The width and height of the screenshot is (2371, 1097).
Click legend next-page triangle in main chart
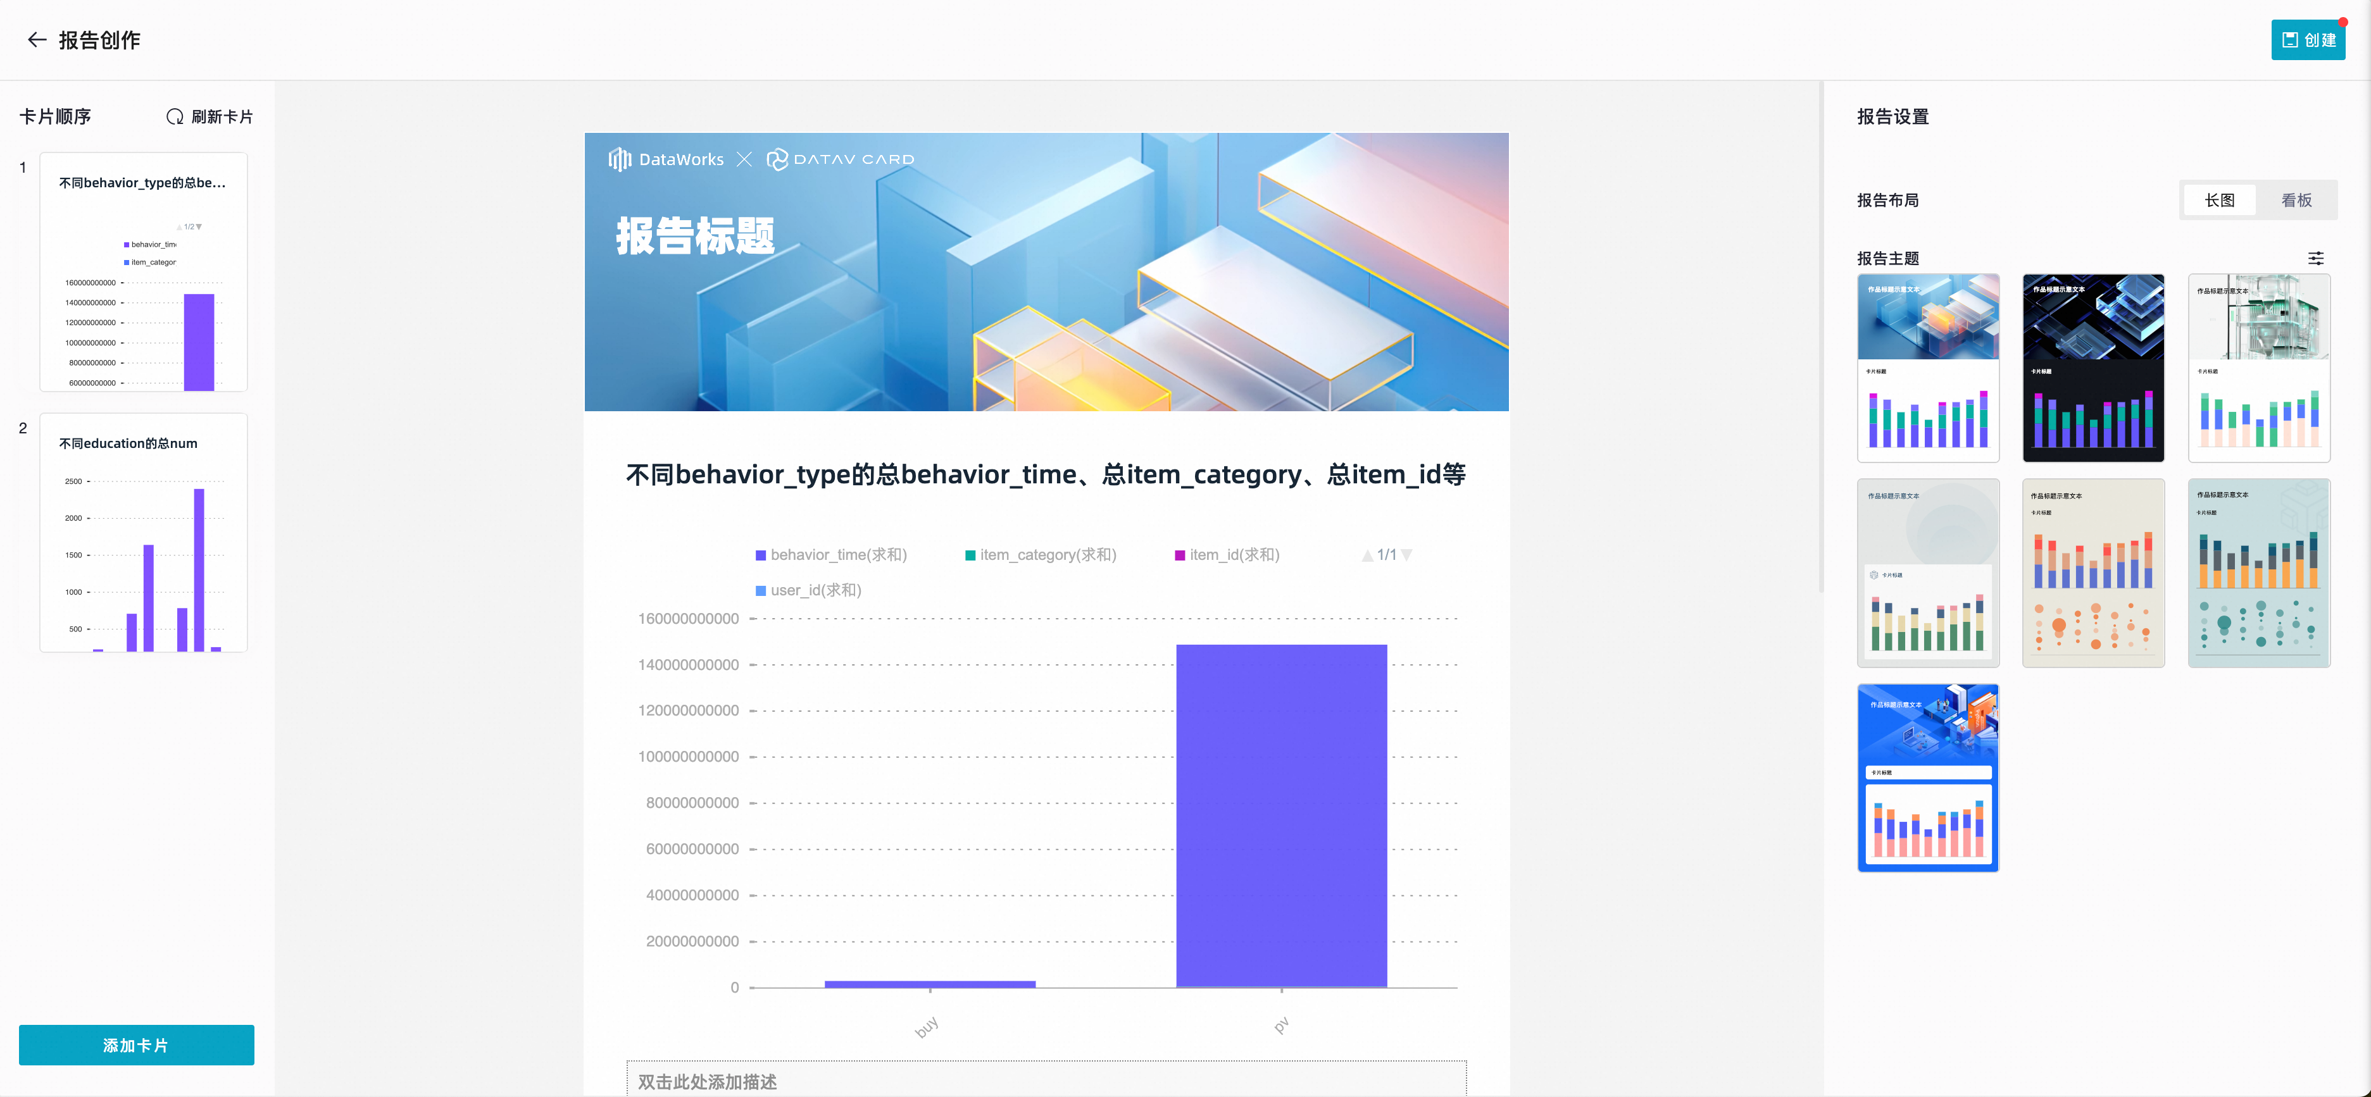pos(1406,555)
